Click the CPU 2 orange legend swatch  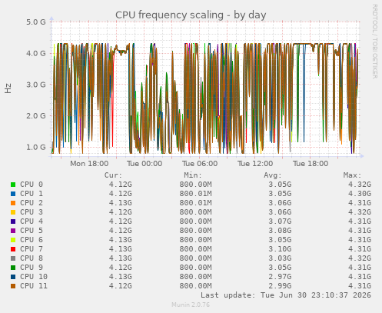tap(13, 203)
